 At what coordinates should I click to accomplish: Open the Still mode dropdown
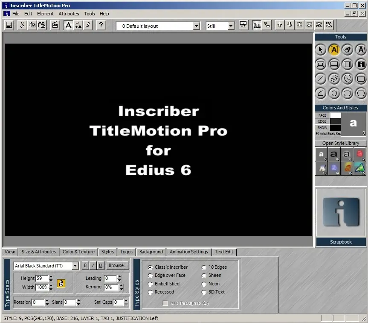[x=231, y=26]
